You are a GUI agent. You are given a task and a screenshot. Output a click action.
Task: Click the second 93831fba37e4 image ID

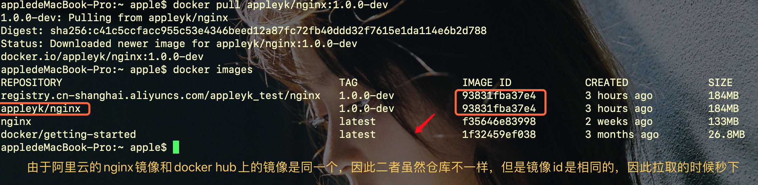point(499,109)
